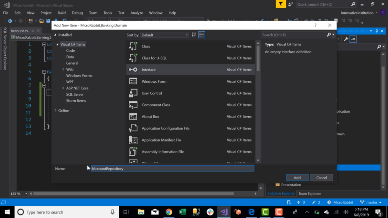Open Slack from the taskbar
The image size is (388, 218).
pyautogui.click(x=210, y=212)
